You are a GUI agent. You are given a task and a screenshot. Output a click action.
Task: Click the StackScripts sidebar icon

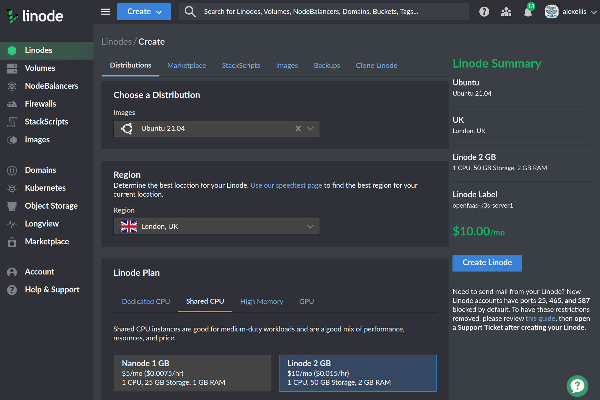(12, 122)
